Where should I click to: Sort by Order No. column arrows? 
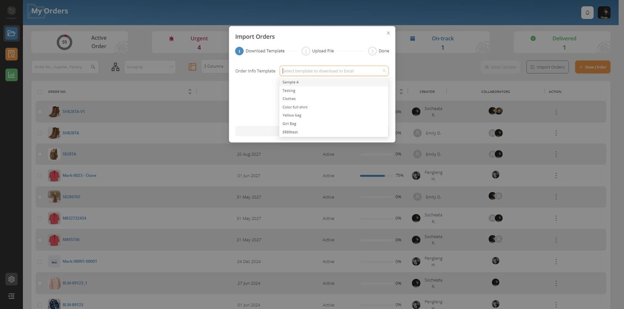pyautogui.click(x=190, y=92)
